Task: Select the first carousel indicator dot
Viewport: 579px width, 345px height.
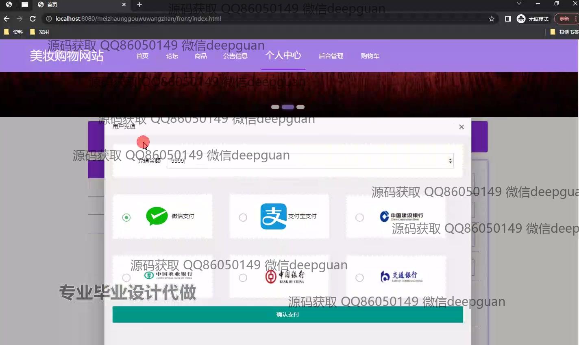Action: point(275,107)
